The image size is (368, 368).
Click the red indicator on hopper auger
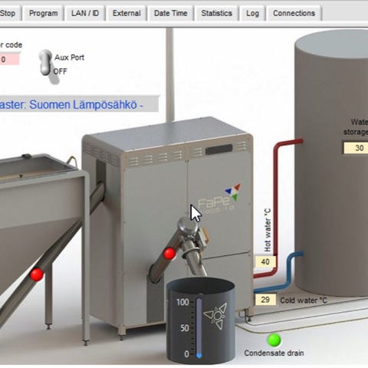[x=37, y=274]
